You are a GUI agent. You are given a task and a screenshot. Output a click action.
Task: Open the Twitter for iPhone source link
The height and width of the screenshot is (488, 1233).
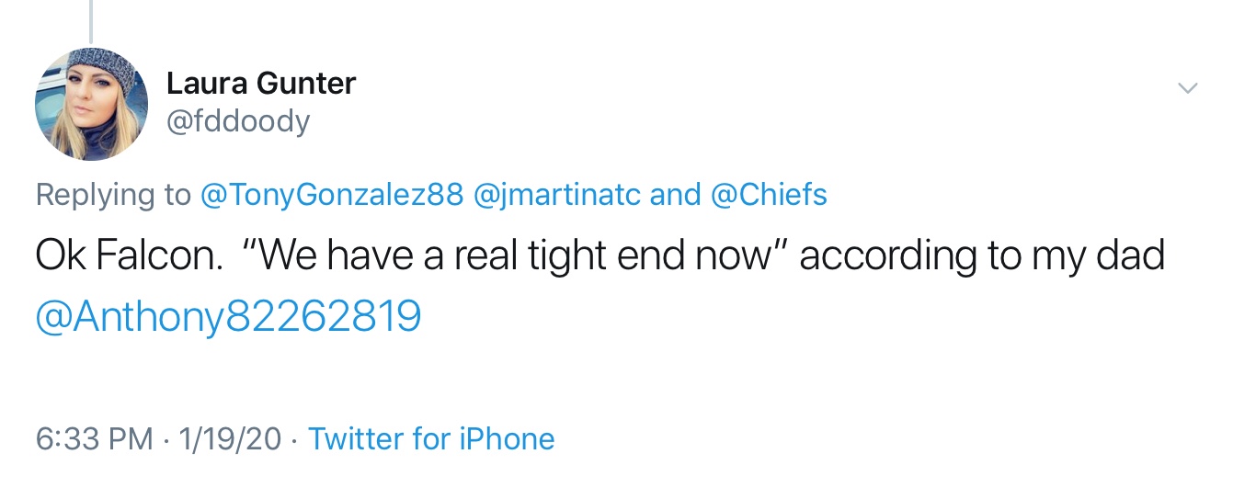point(431,438)
